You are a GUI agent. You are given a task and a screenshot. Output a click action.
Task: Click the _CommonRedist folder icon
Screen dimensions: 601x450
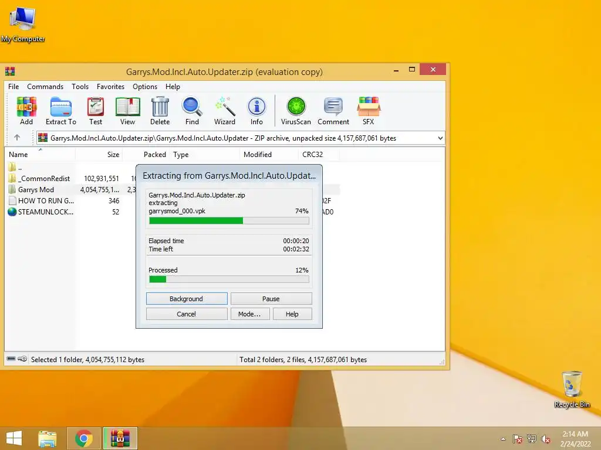12,178
